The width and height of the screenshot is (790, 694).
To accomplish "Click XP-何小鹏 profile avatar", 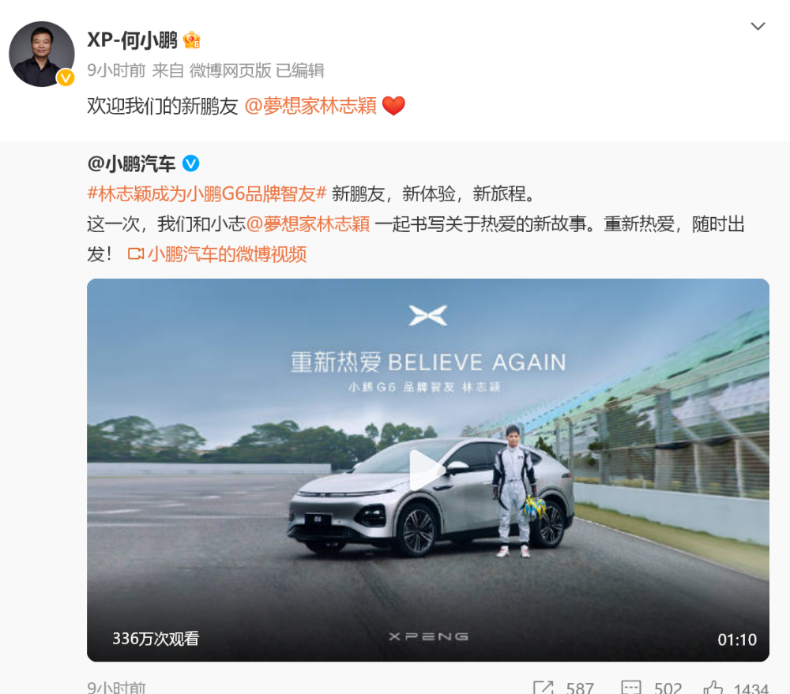I will 42,54.
